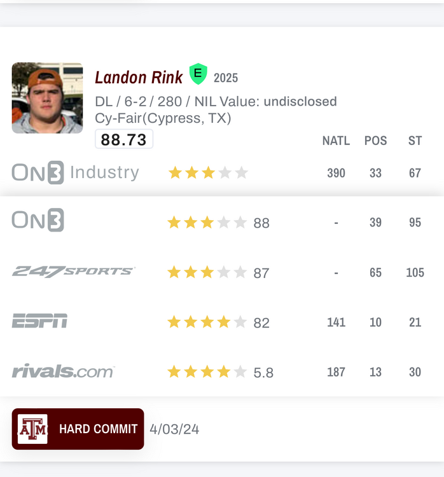Click the POS column header
The image size is (444, 477).
click(x=375, y=141)
